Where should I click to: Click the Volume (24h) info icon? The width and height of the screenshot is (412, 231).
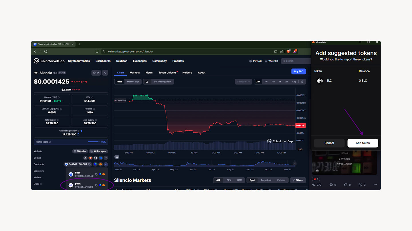(x=59, y=97)
